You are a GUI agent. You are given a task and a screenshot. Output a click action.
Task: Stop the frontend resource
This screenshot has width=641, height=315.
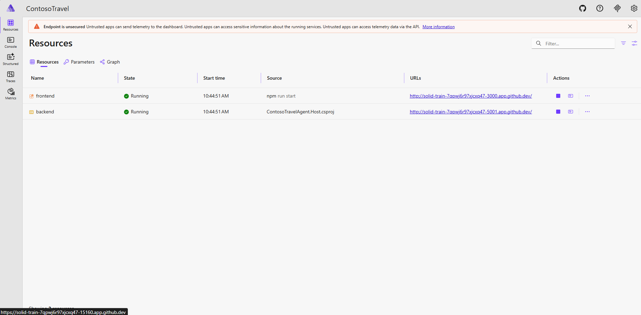click(558, 96)
